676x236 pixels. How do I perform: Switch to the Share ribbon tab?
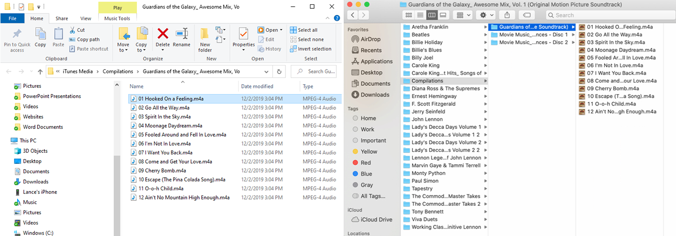[x=61, y=18]
